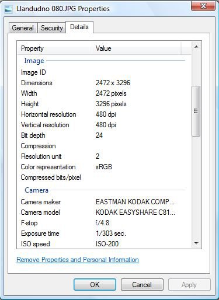The width and height of the screenshot is (219, 300).
Task: Click the KODAK EASYSHARE C81... value
Action: coord(135,212)
